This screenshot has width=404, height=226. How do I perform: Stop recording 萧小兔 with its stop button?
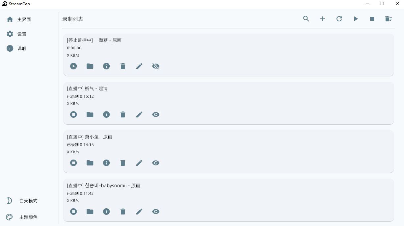click(x=73, y=163)
